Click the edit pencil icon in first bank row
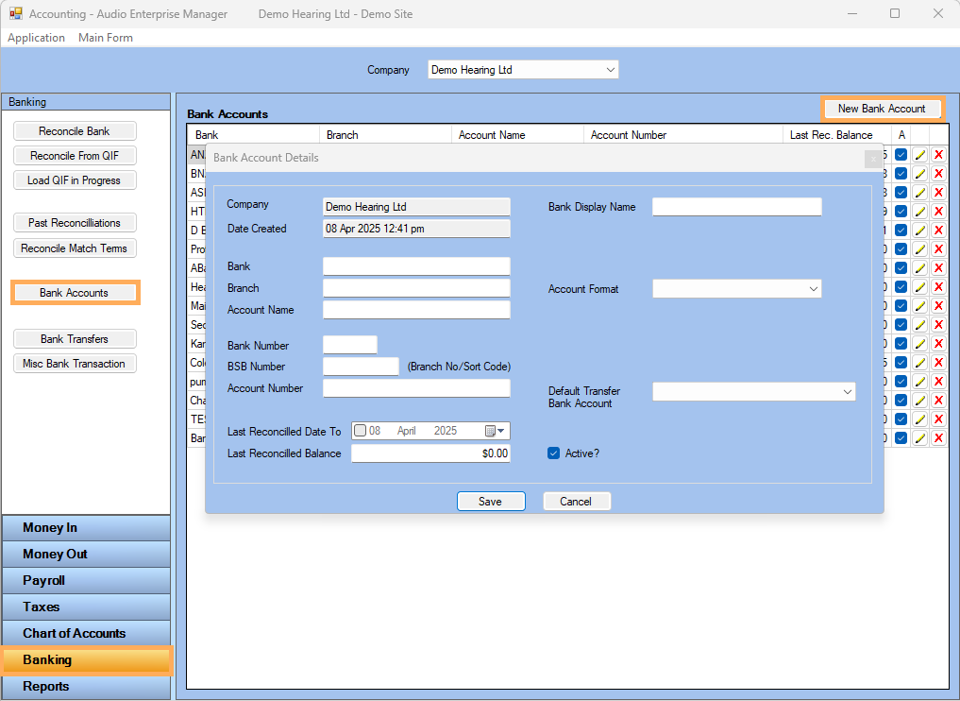This screenshot has width=960, height=701. click(919, 155)
